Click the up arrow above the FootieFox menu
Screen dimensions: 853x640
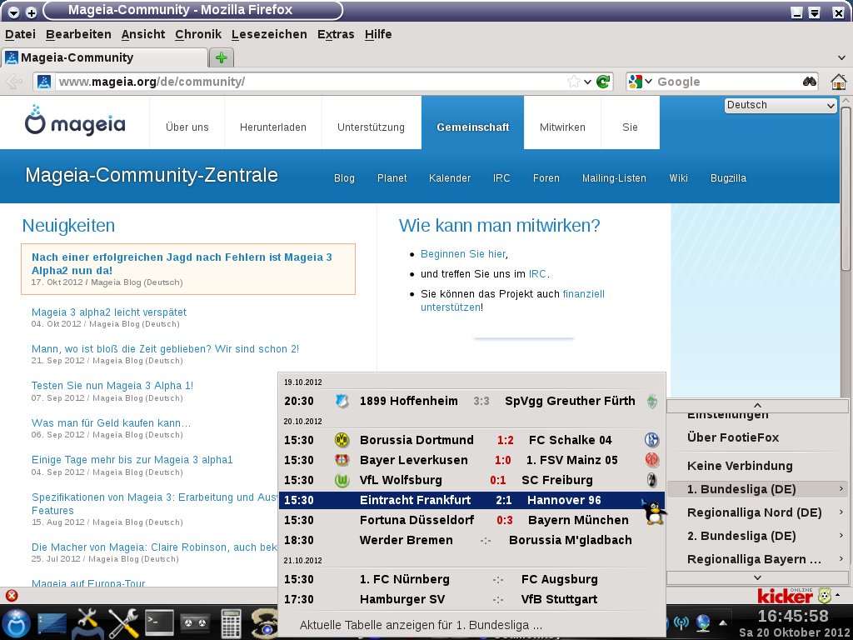757,406
